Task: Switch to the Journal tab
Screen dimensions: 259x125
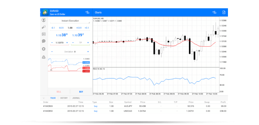Action: (76, 98)
